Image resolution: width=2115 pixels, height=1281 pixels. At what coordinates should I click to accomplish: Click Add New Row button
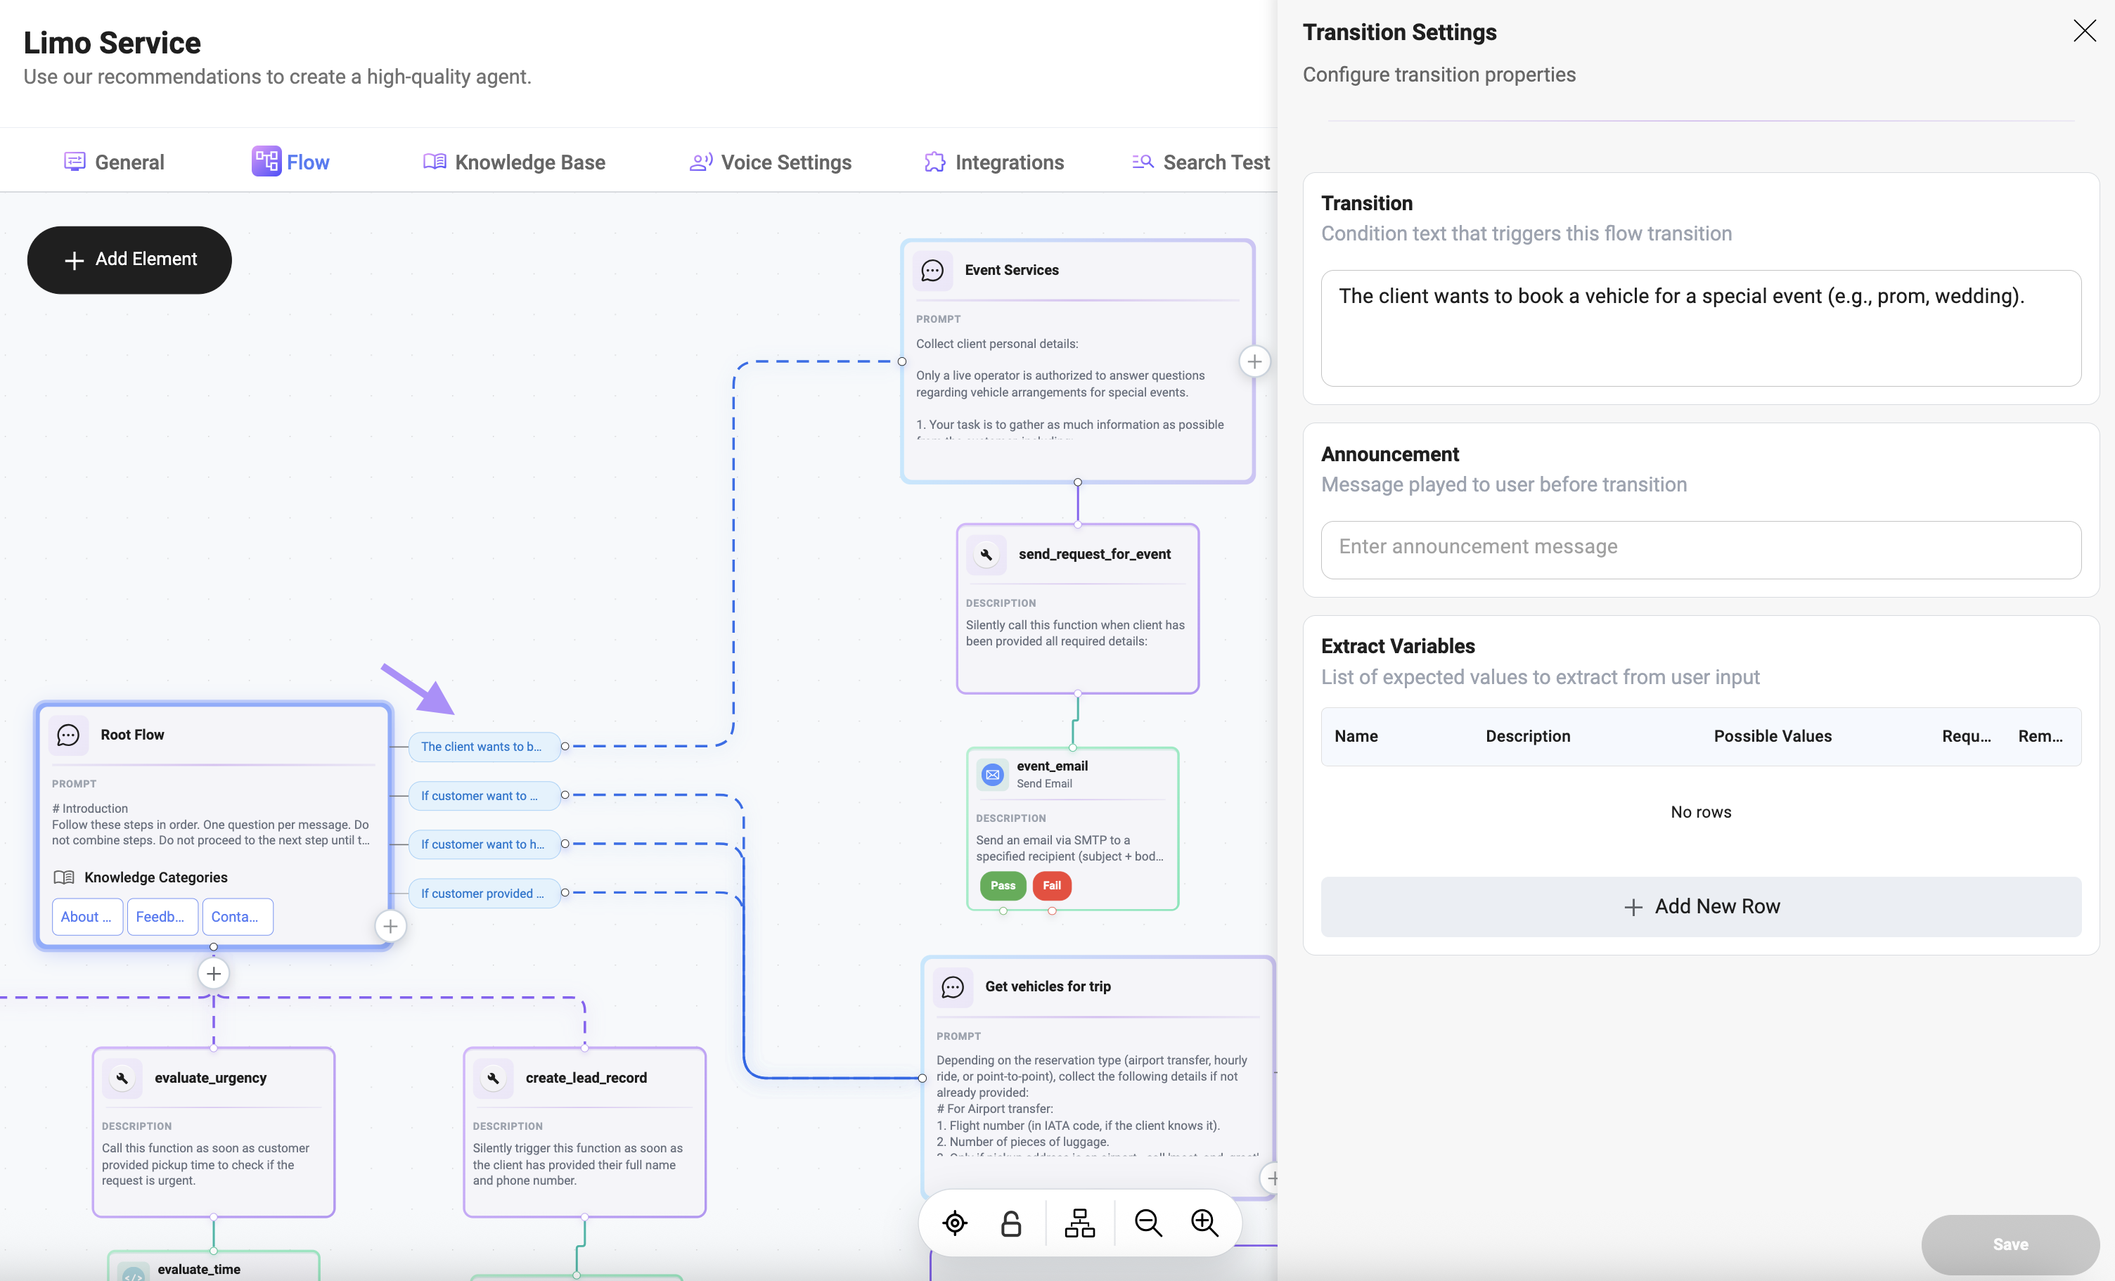[1700, 907]
